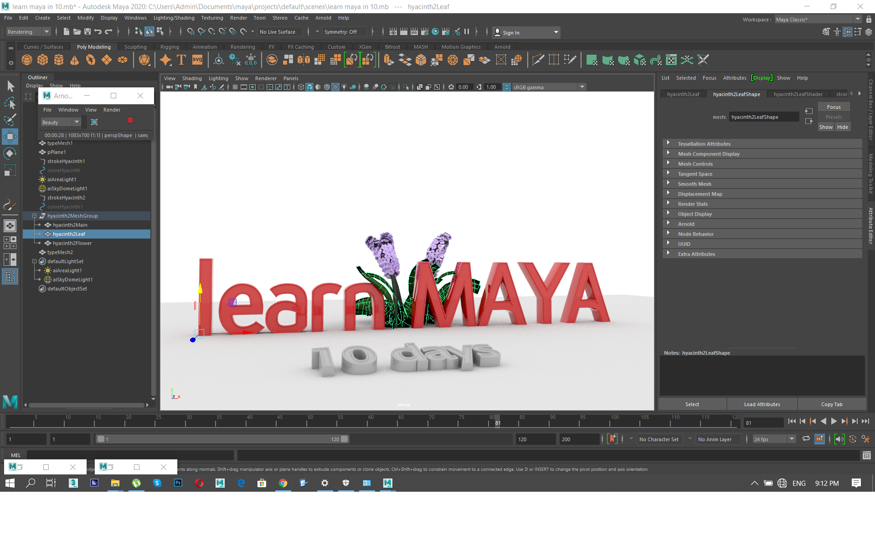Click the timeline current frame marker at 81

pos(498,421)
